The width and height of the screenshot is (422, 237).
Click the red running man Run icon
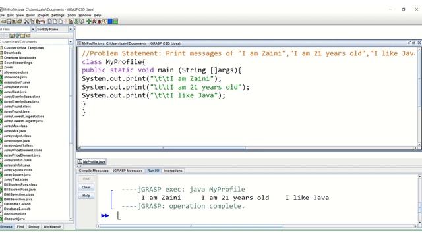pyautogui.click(x=94, y=21)
